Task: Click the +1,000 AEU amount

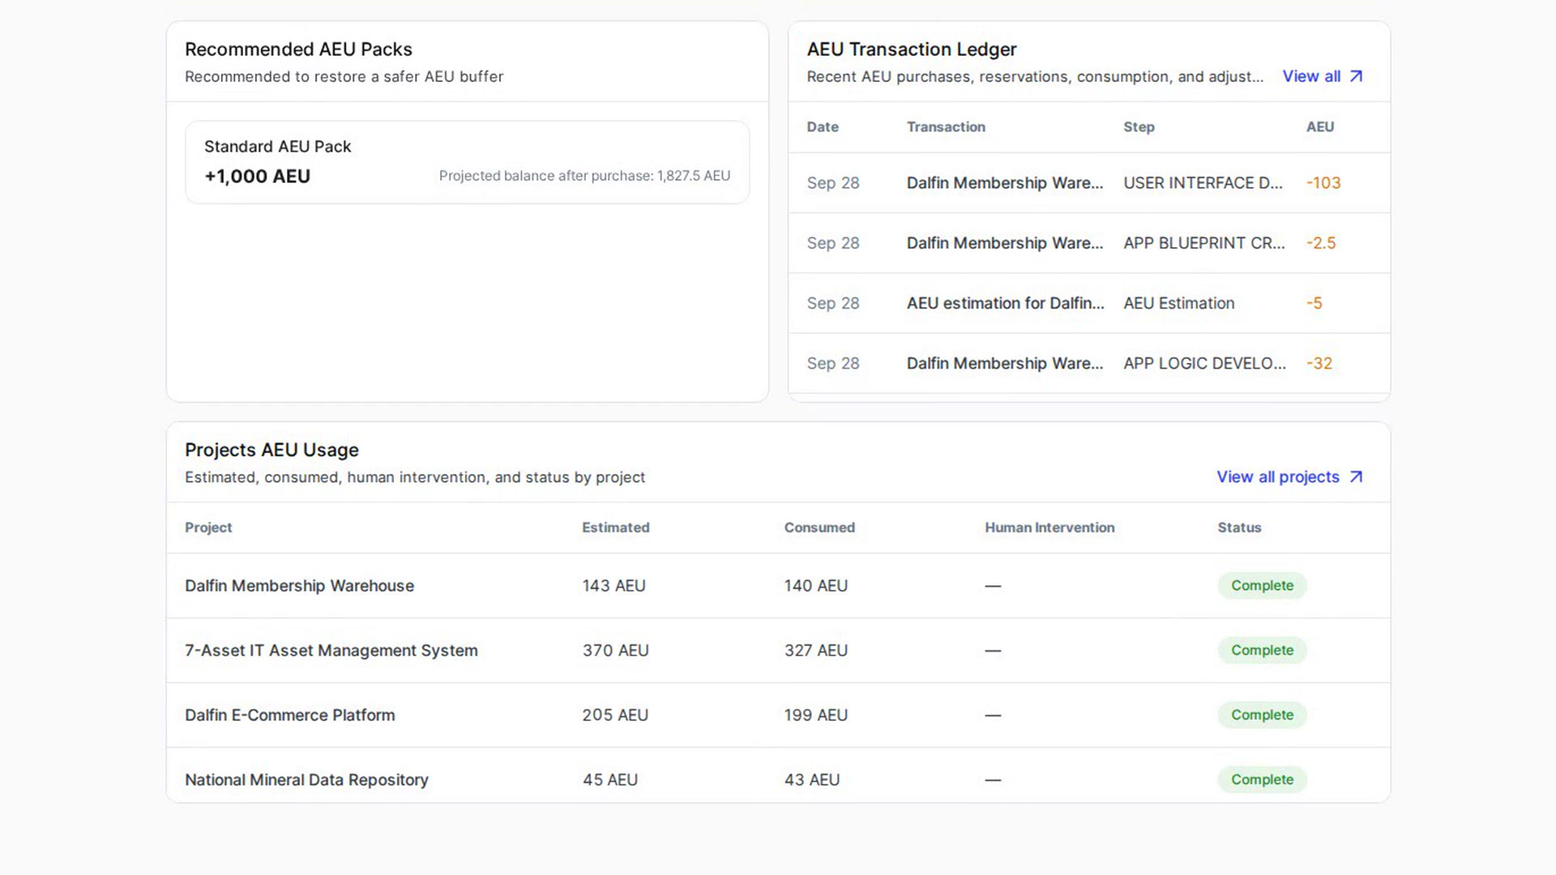Action: [x=257, y=177]
